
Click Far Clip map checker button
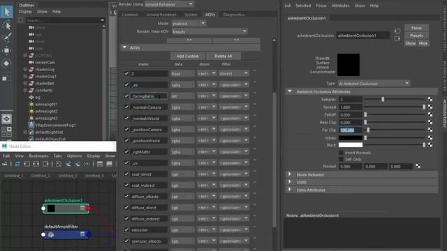point(430,130)
